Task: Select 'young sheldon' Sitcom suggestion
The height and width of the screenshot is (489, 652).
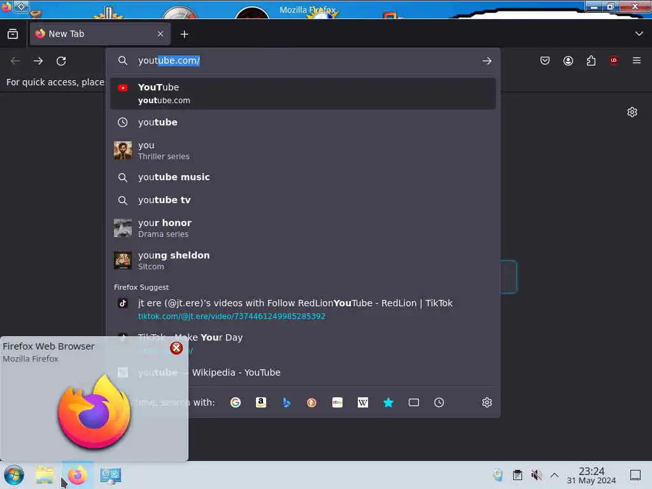Action: pyautogui.click(x=302, y=260)
